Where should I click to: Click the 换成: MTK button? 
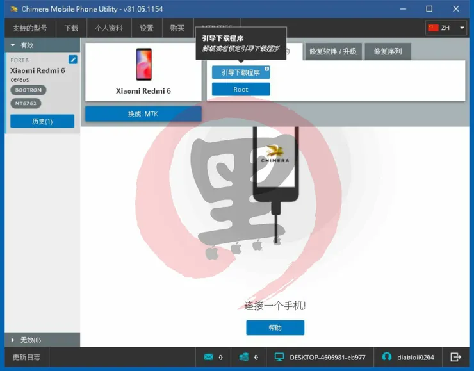click(x=143, y=114)
